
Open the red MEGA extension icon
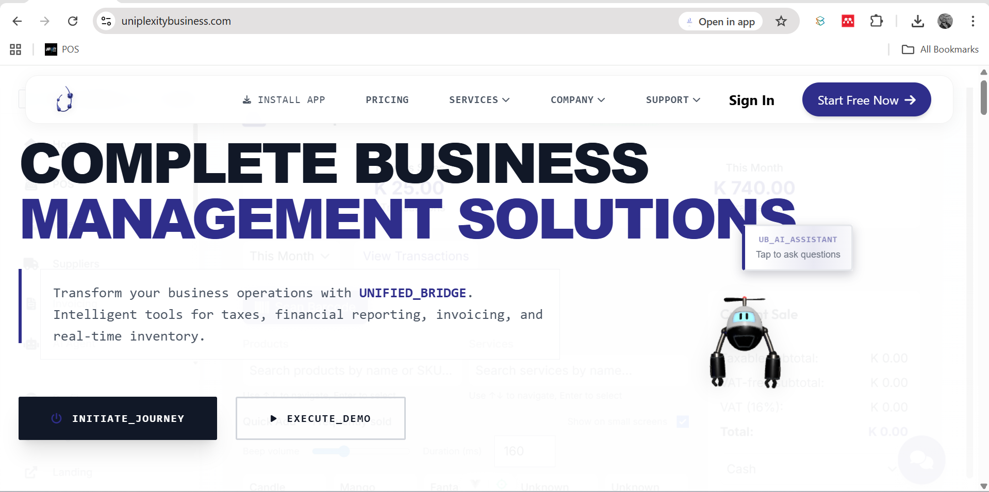coord(848,21)
